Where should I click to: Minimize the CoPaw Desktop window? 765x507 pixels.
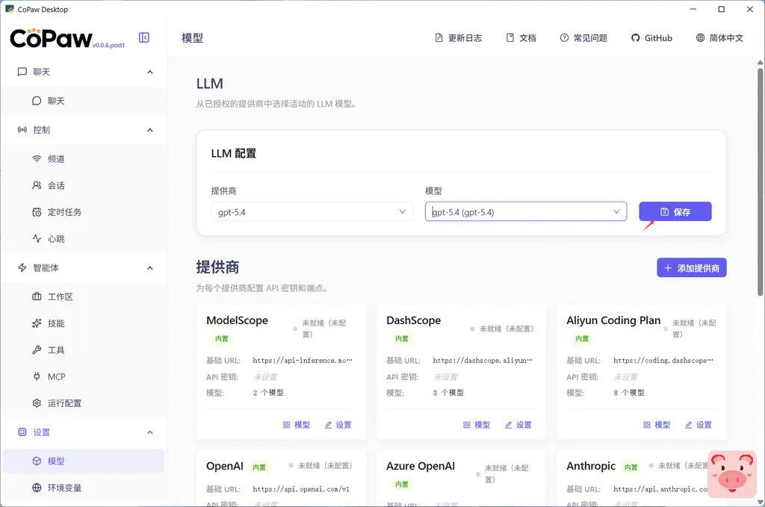693,9
